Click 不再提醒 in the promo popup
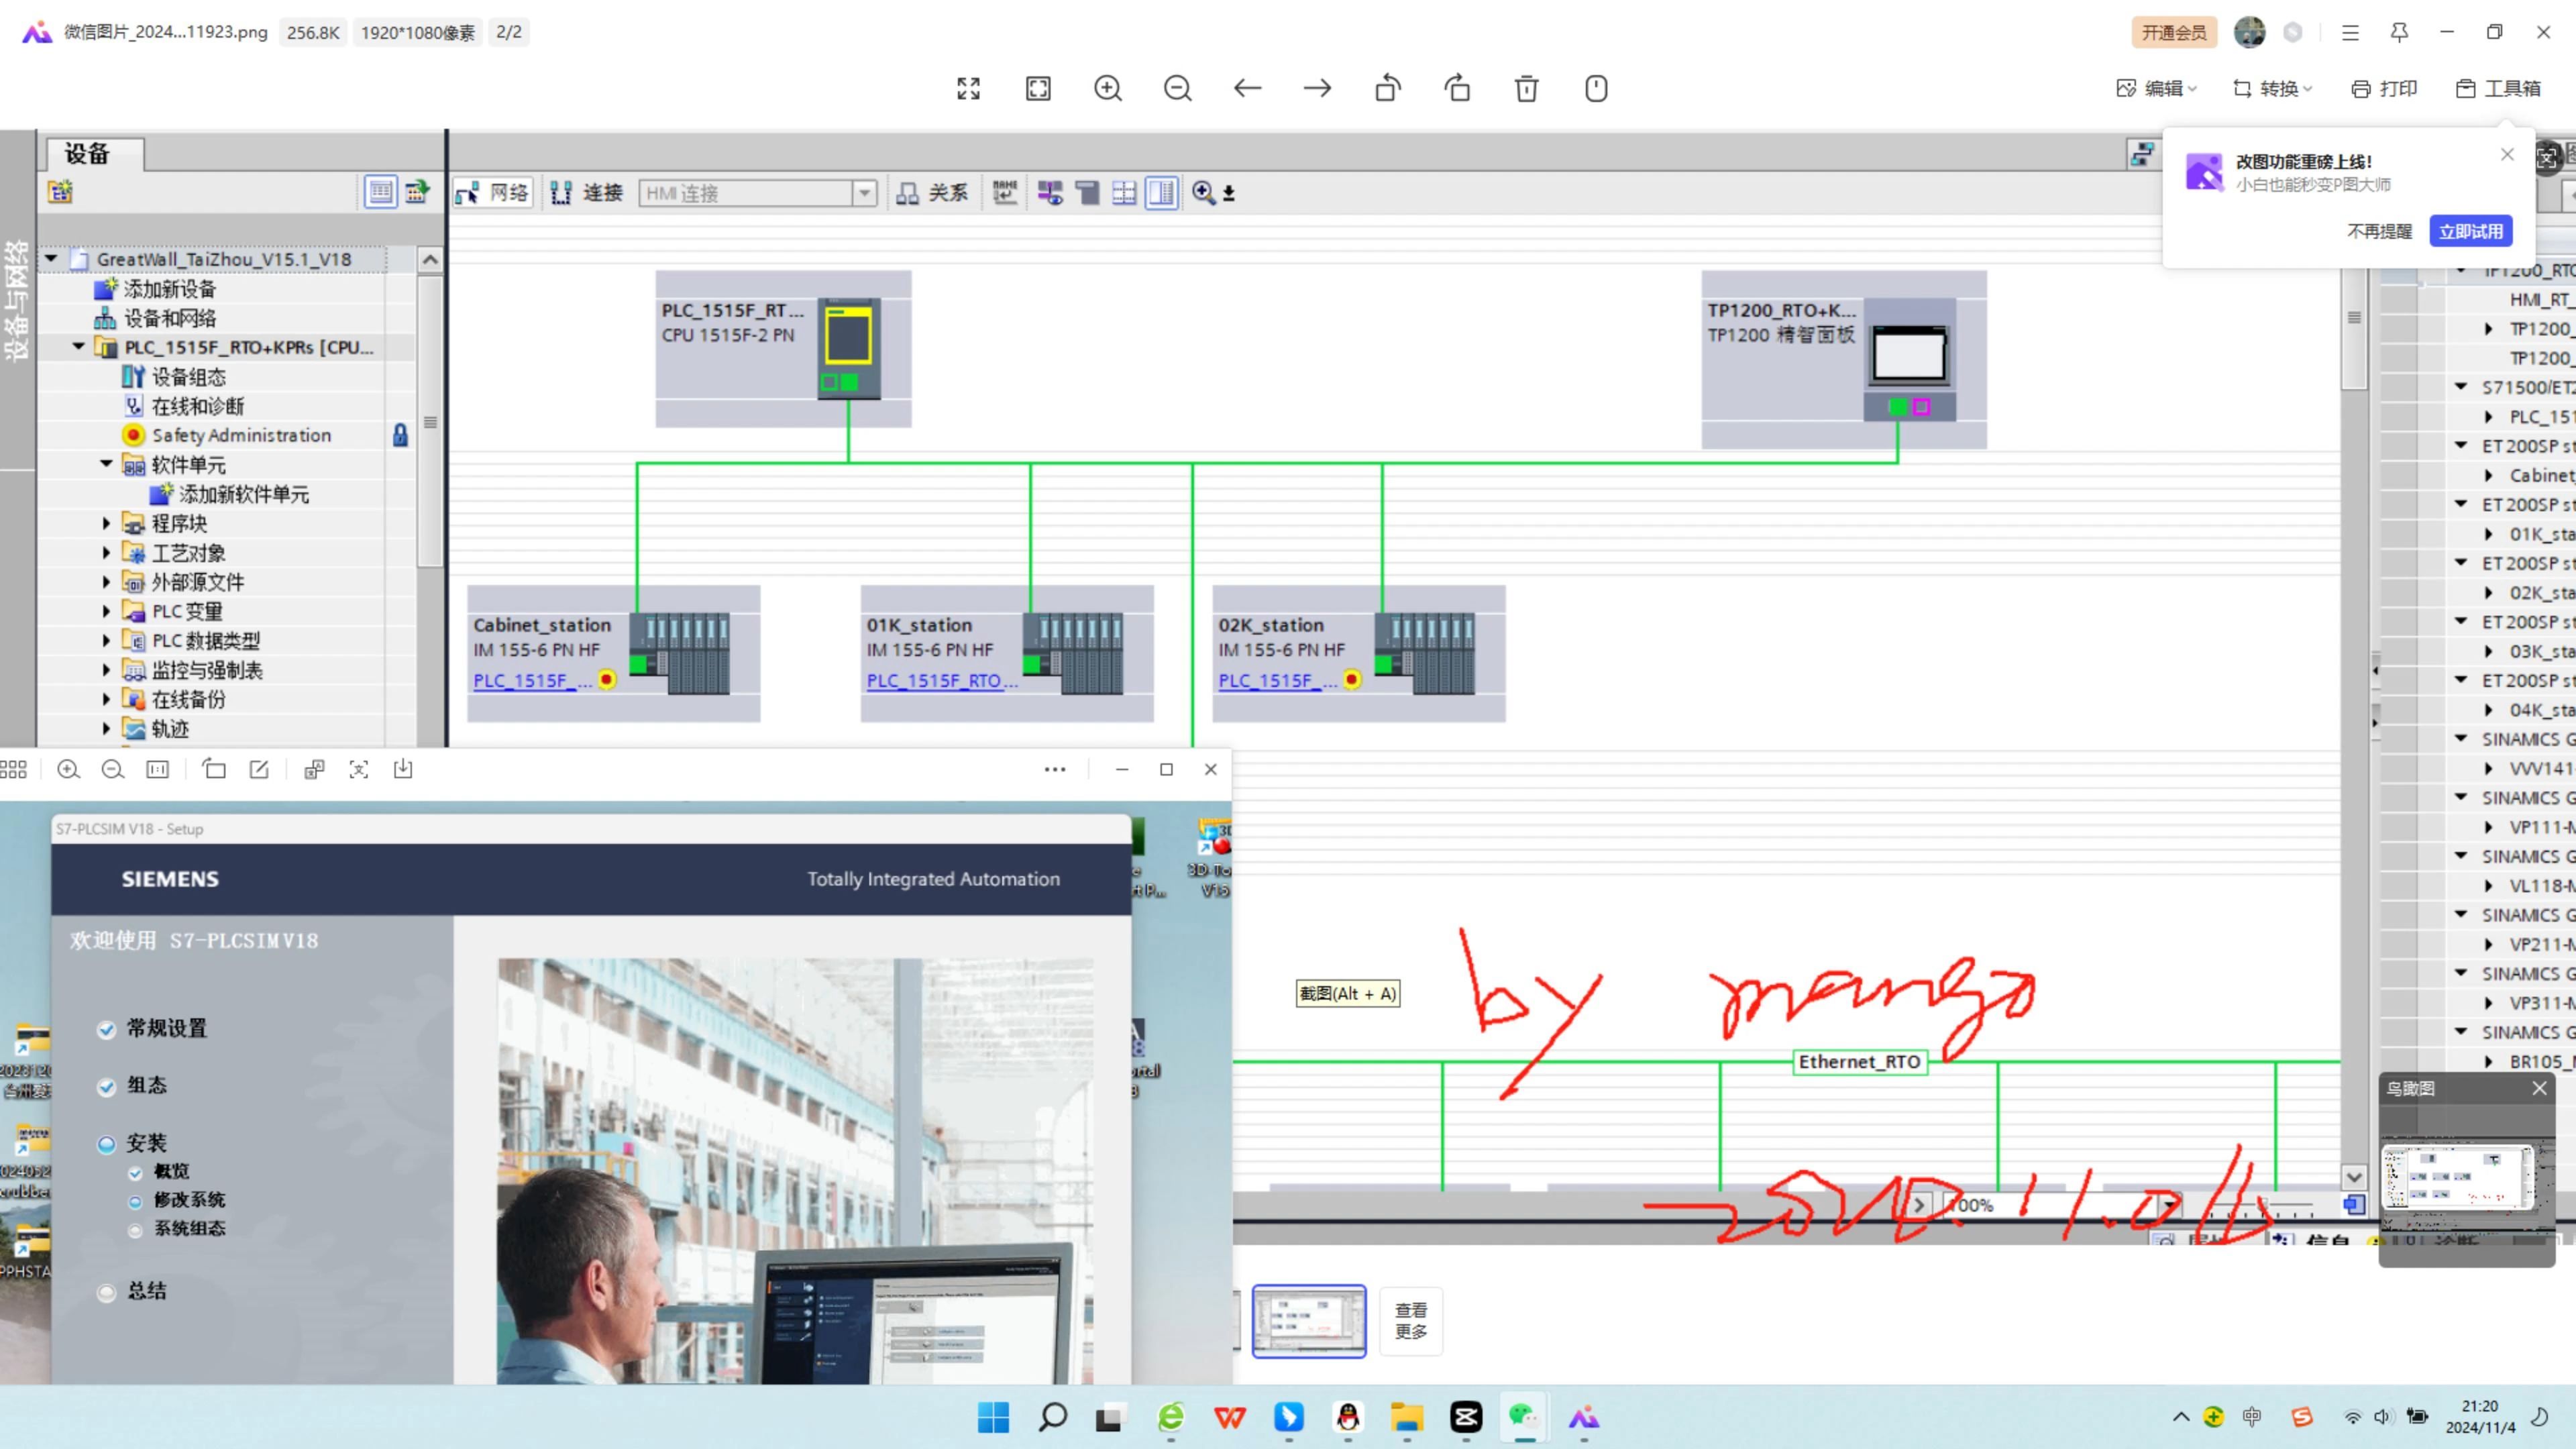Image resolution: width=2576 pixels, height=1449 pixels. click(2379, 231)
